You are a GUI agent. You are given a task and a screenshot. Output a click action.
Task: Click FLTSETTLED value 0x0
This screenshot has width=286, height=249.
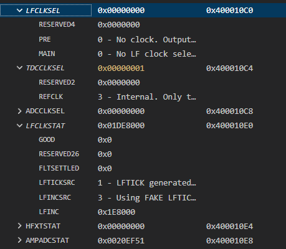tap(105, 169)
